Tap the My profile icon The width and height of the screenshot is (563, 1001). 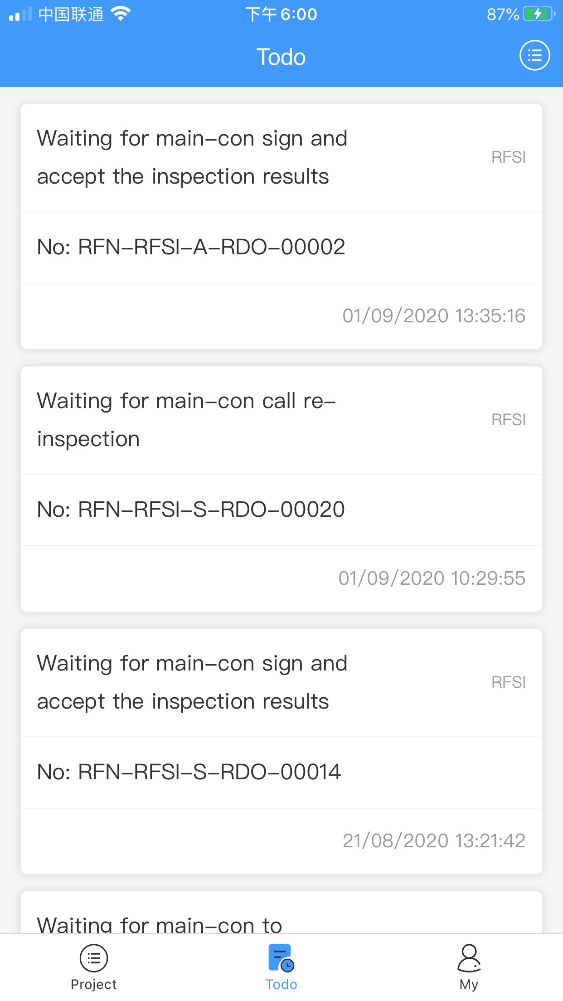(469, 958)
